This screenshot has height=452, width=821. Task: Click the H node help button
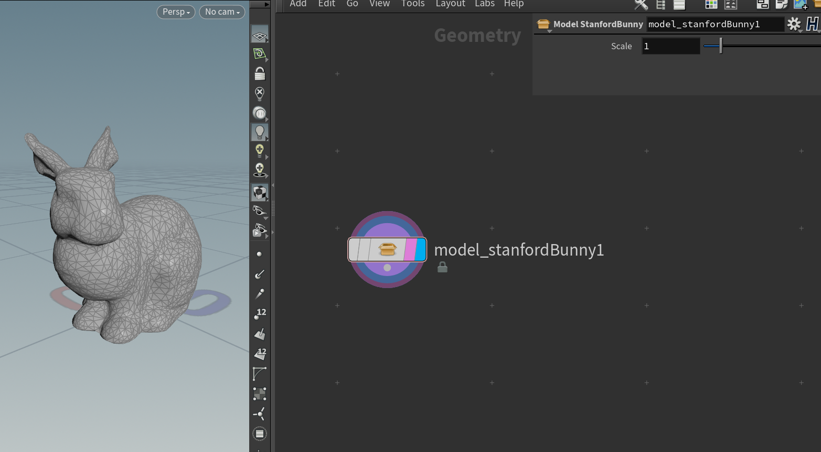tap(813, 24)
